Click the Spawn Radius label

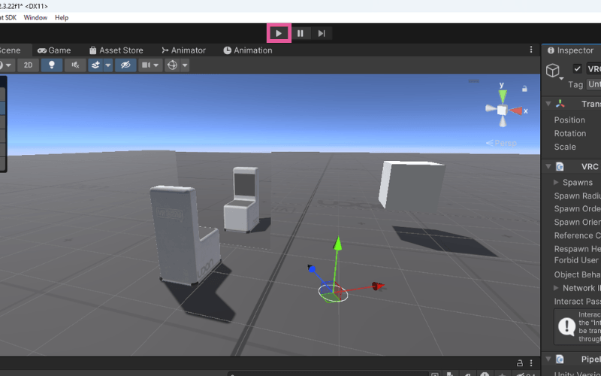pos(577,196)
